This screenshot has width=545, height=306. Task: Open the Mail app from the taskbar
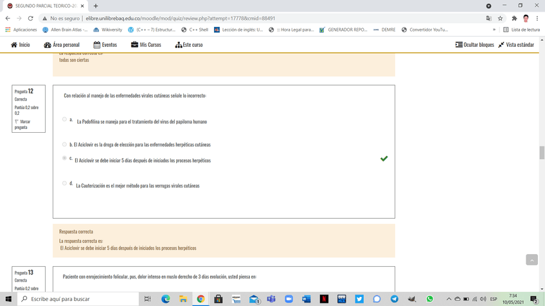(254, 299)
